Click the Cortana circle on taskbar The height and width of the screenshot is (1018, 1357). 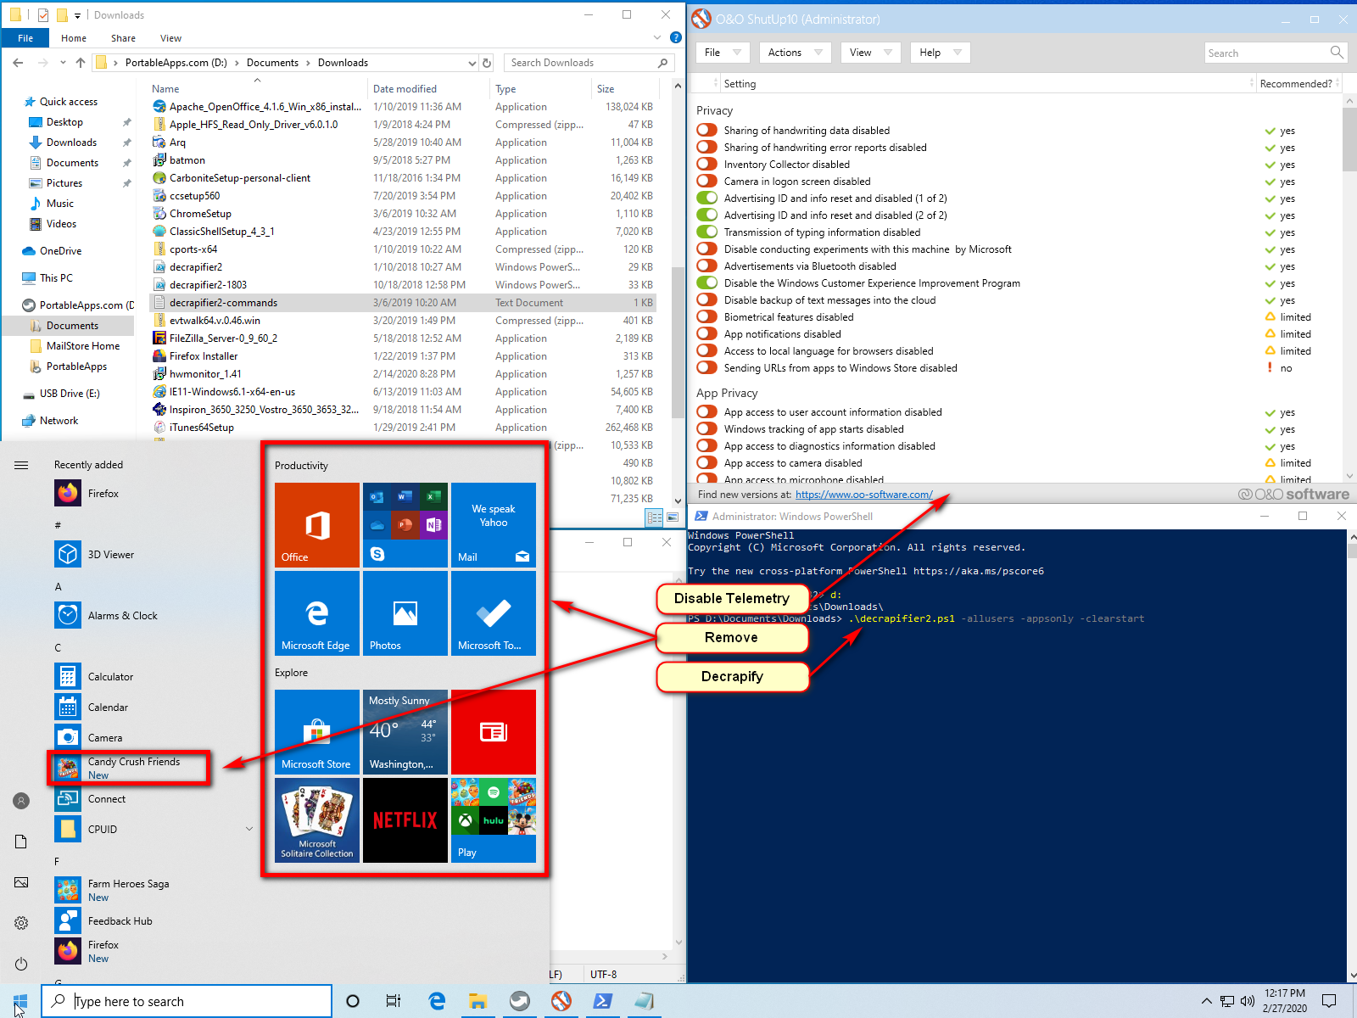353,1001
